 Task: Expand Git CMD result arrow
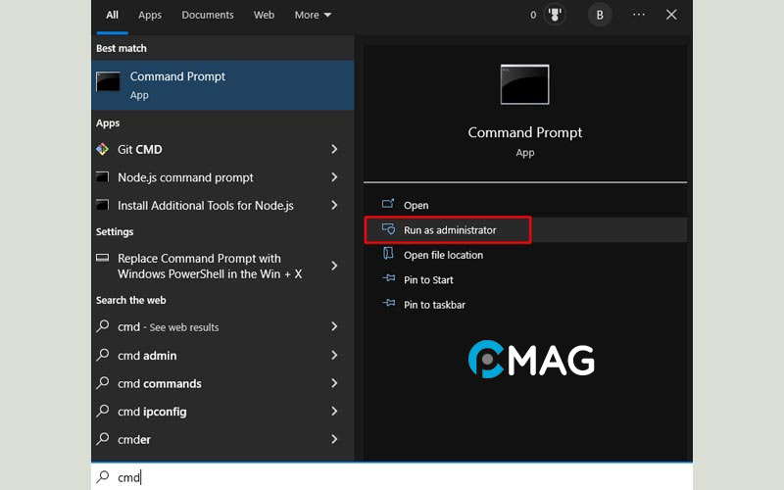334,150
